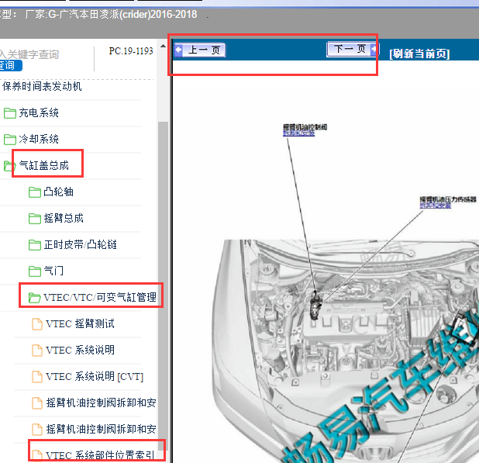Click the scroll-up arrow of tree panel
Screen dimensions: 479x463
click(x=163, y=47)
